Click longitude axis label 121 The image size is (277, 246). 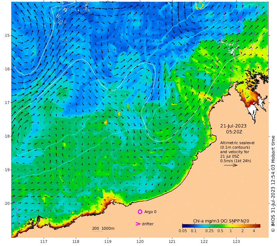[172, 241]
